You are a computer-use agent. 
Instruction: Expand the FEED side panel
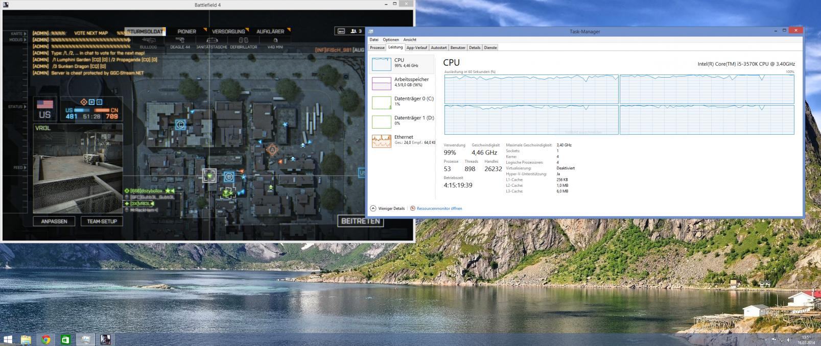(20, 167)
